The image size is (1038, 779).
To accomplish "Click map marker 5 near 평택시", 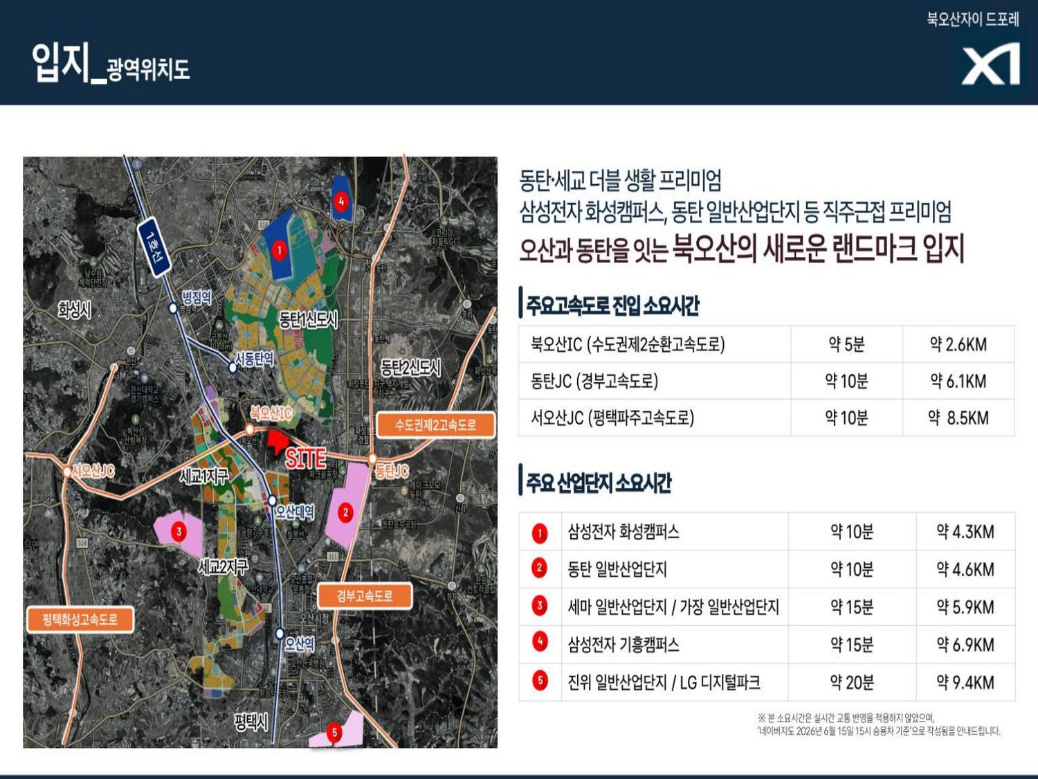I will coord(334,733).
